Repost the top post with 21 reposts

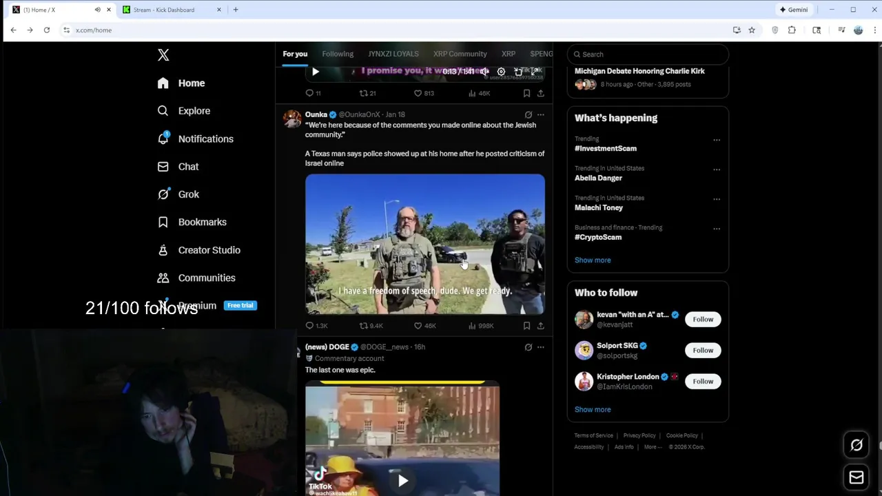click(x=367, y=93)
